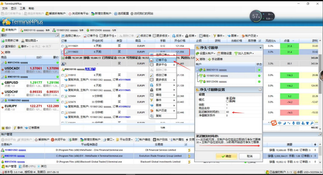
Task: Open the 平台目录 dropdown in account management
Action: (125, 140)
